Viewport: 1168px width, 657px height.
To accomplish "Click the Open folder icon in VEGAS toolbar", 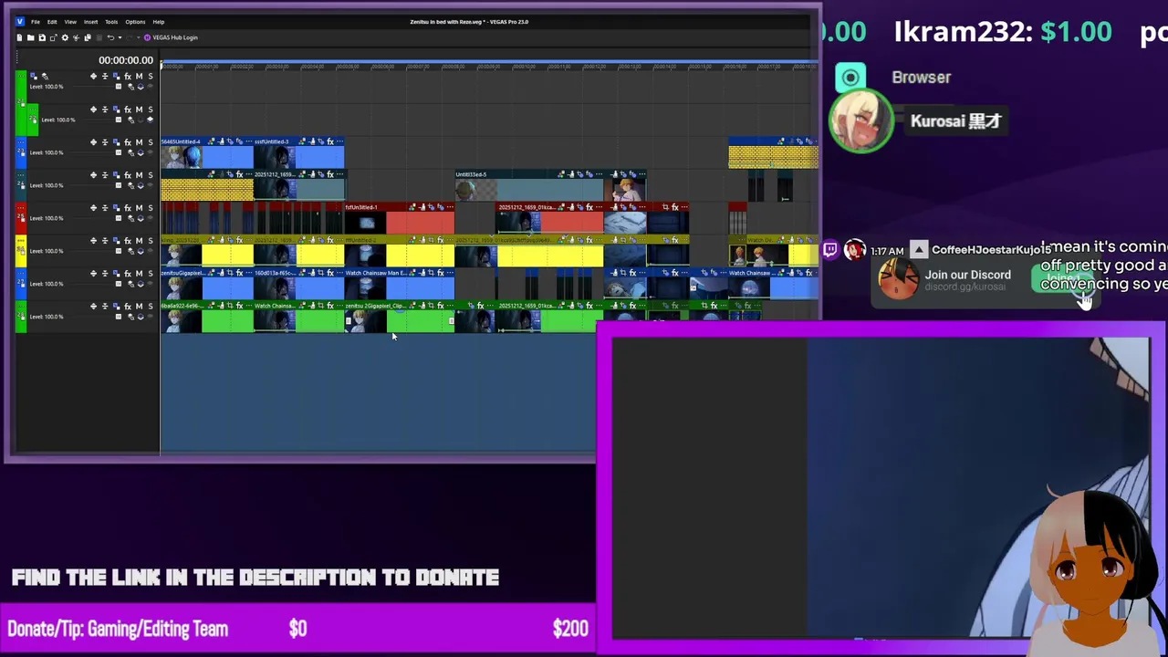I will pyautogui.click(x=31, y=37).
